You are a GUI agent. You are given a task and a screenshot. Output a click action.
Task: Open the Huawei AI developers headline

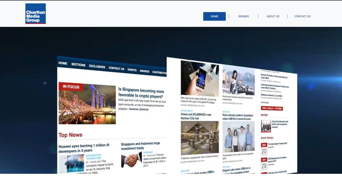click(x=84, y=148)
